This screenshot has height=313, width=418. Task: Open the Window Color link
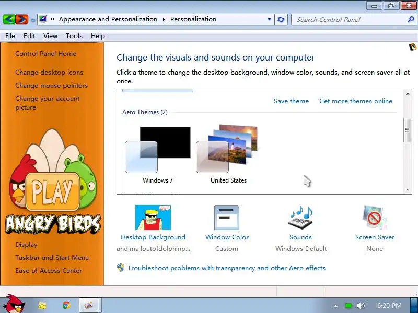coord(227,237)
